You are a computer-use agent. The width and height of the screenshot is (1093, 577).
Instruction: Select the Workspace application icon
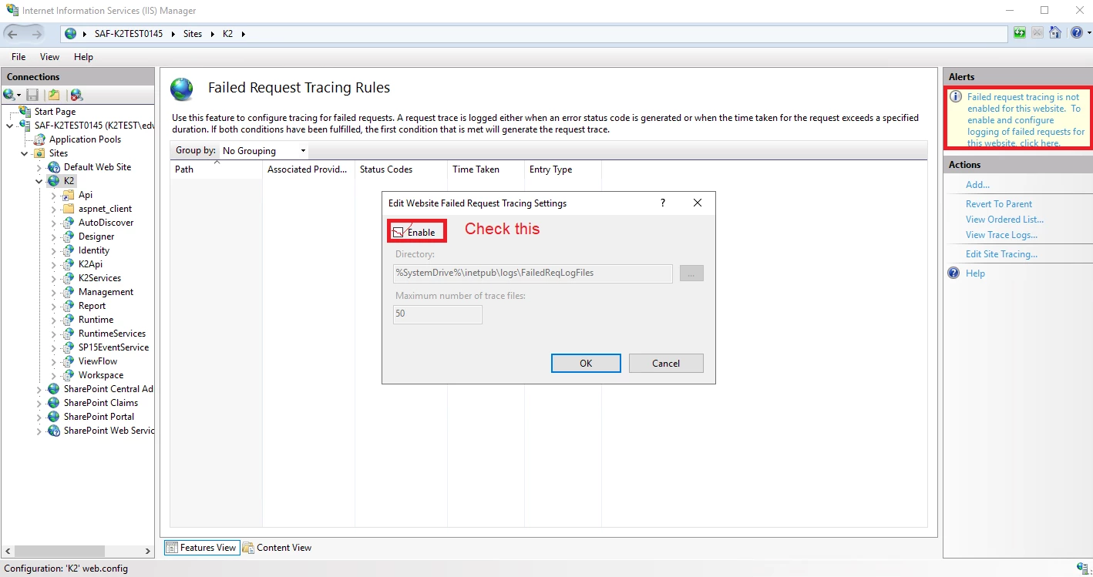[x=69, y=375]
